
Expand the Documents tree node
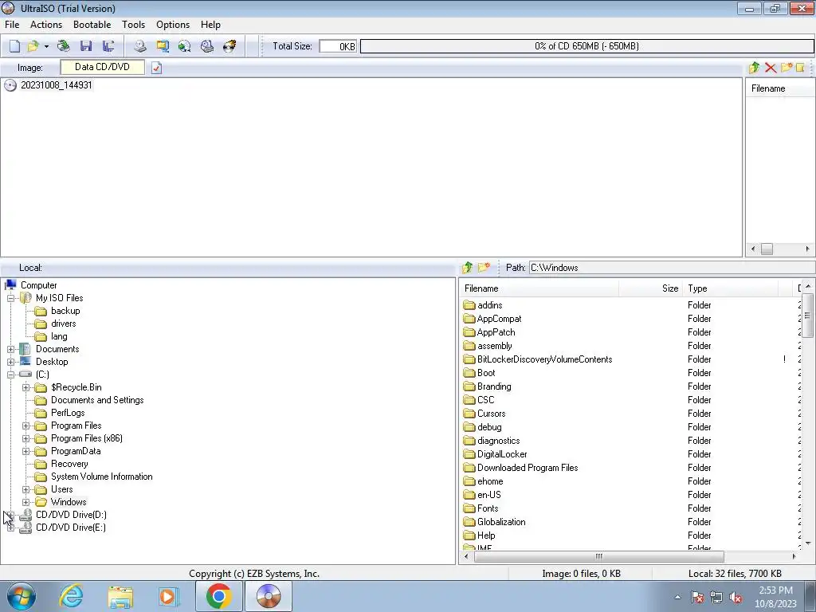pos(10,349)
